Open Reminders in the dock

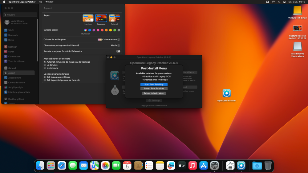[149, 166]
